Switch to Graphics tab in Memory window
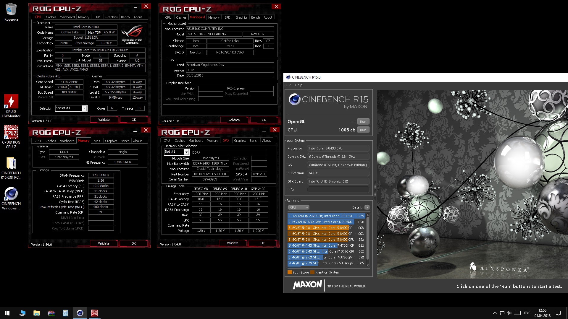This screenshot has height=319, width=568. tap(111, 141)
